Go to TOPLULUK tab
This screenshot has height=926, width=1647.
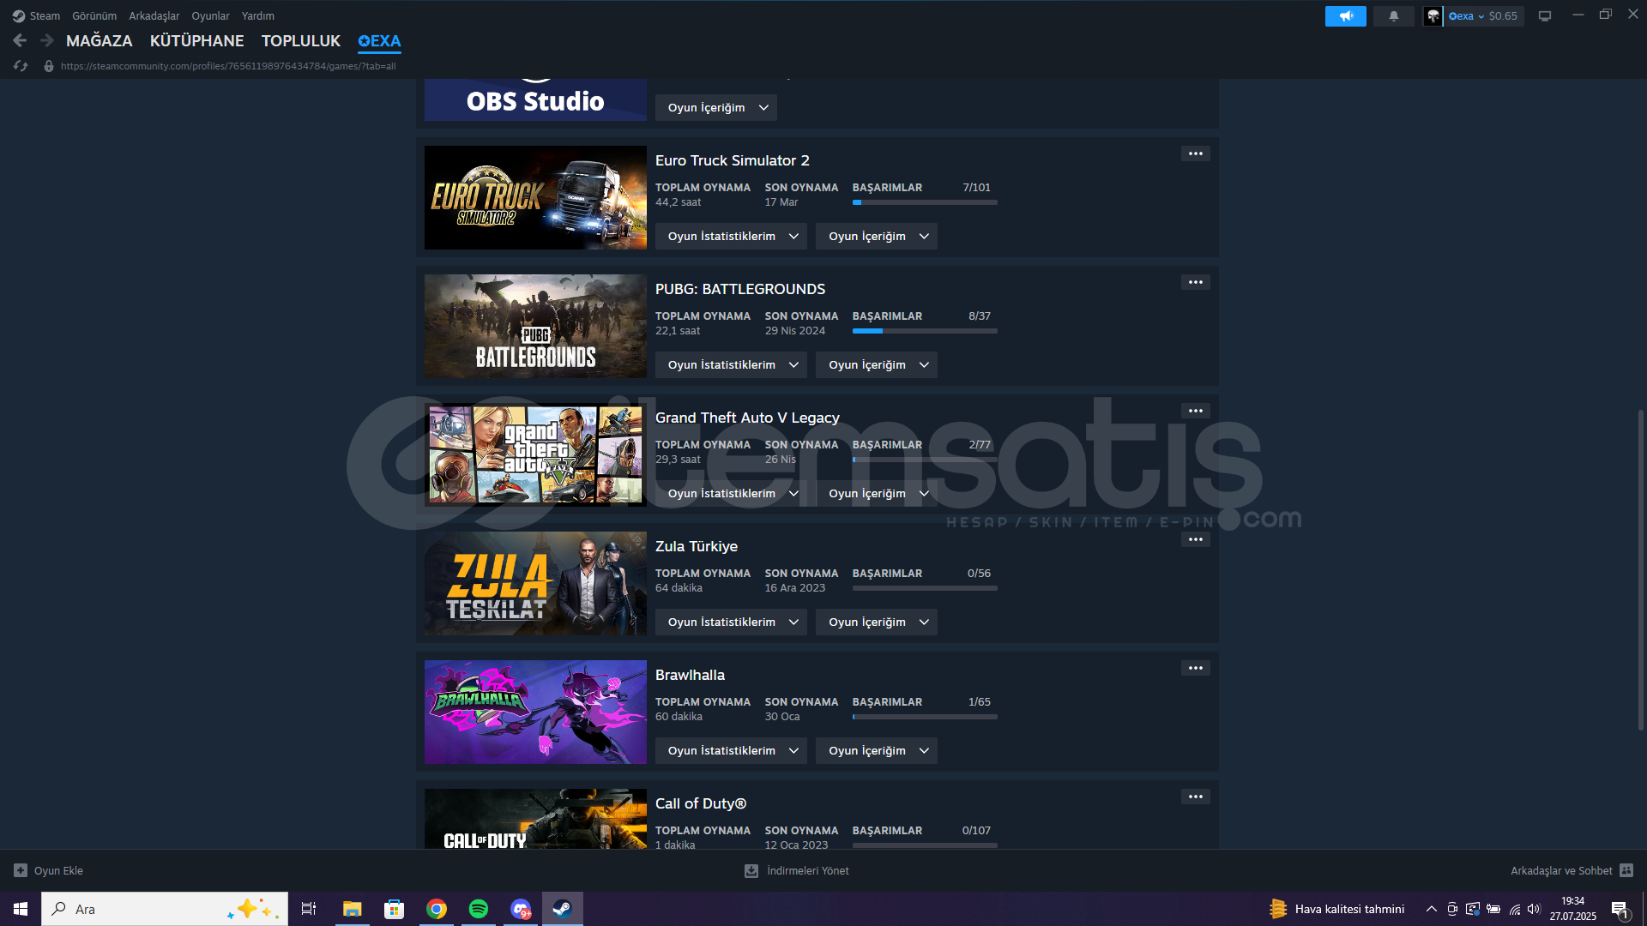click(301, 40)
